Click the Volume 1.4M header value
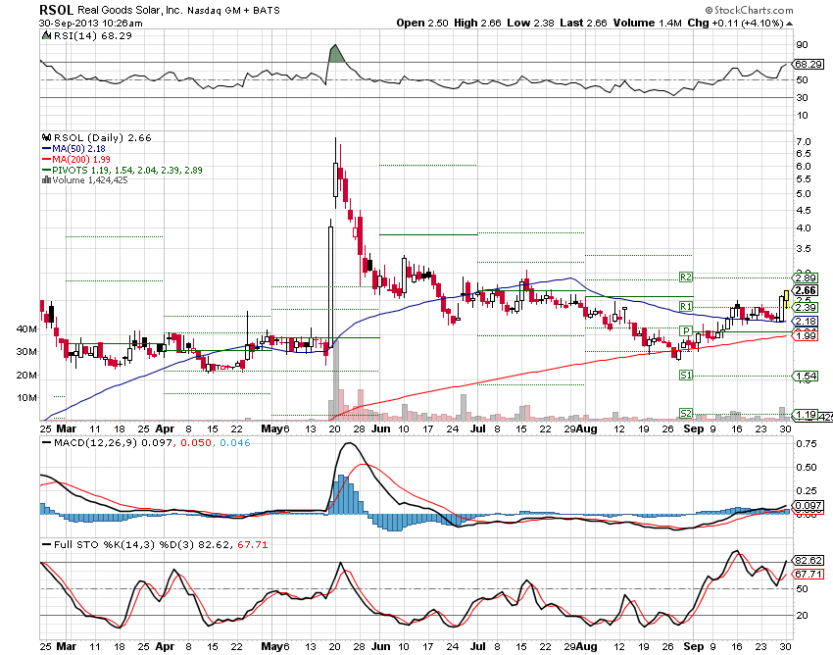This screenshot has width=833, height=655. [647, 23]
